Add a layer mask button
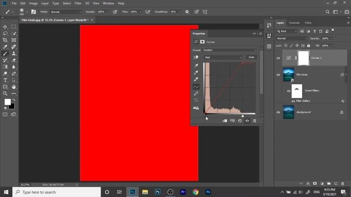 point(315,184)
